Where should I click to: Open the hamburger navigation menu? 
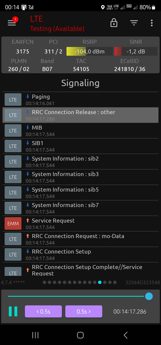(x=12, y=23)
